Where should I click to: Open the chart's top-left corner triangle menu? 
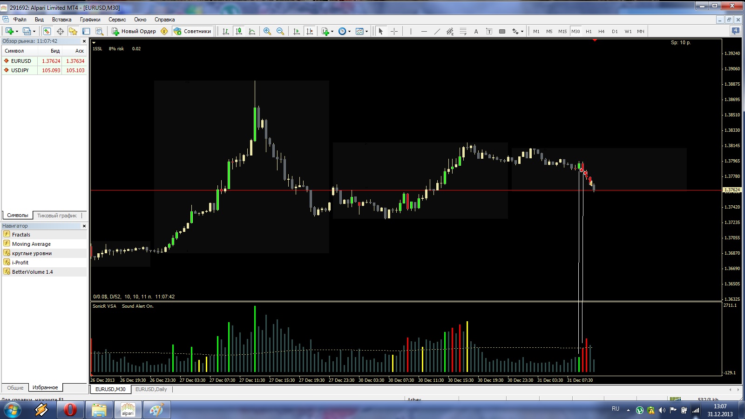coord(94,42)
